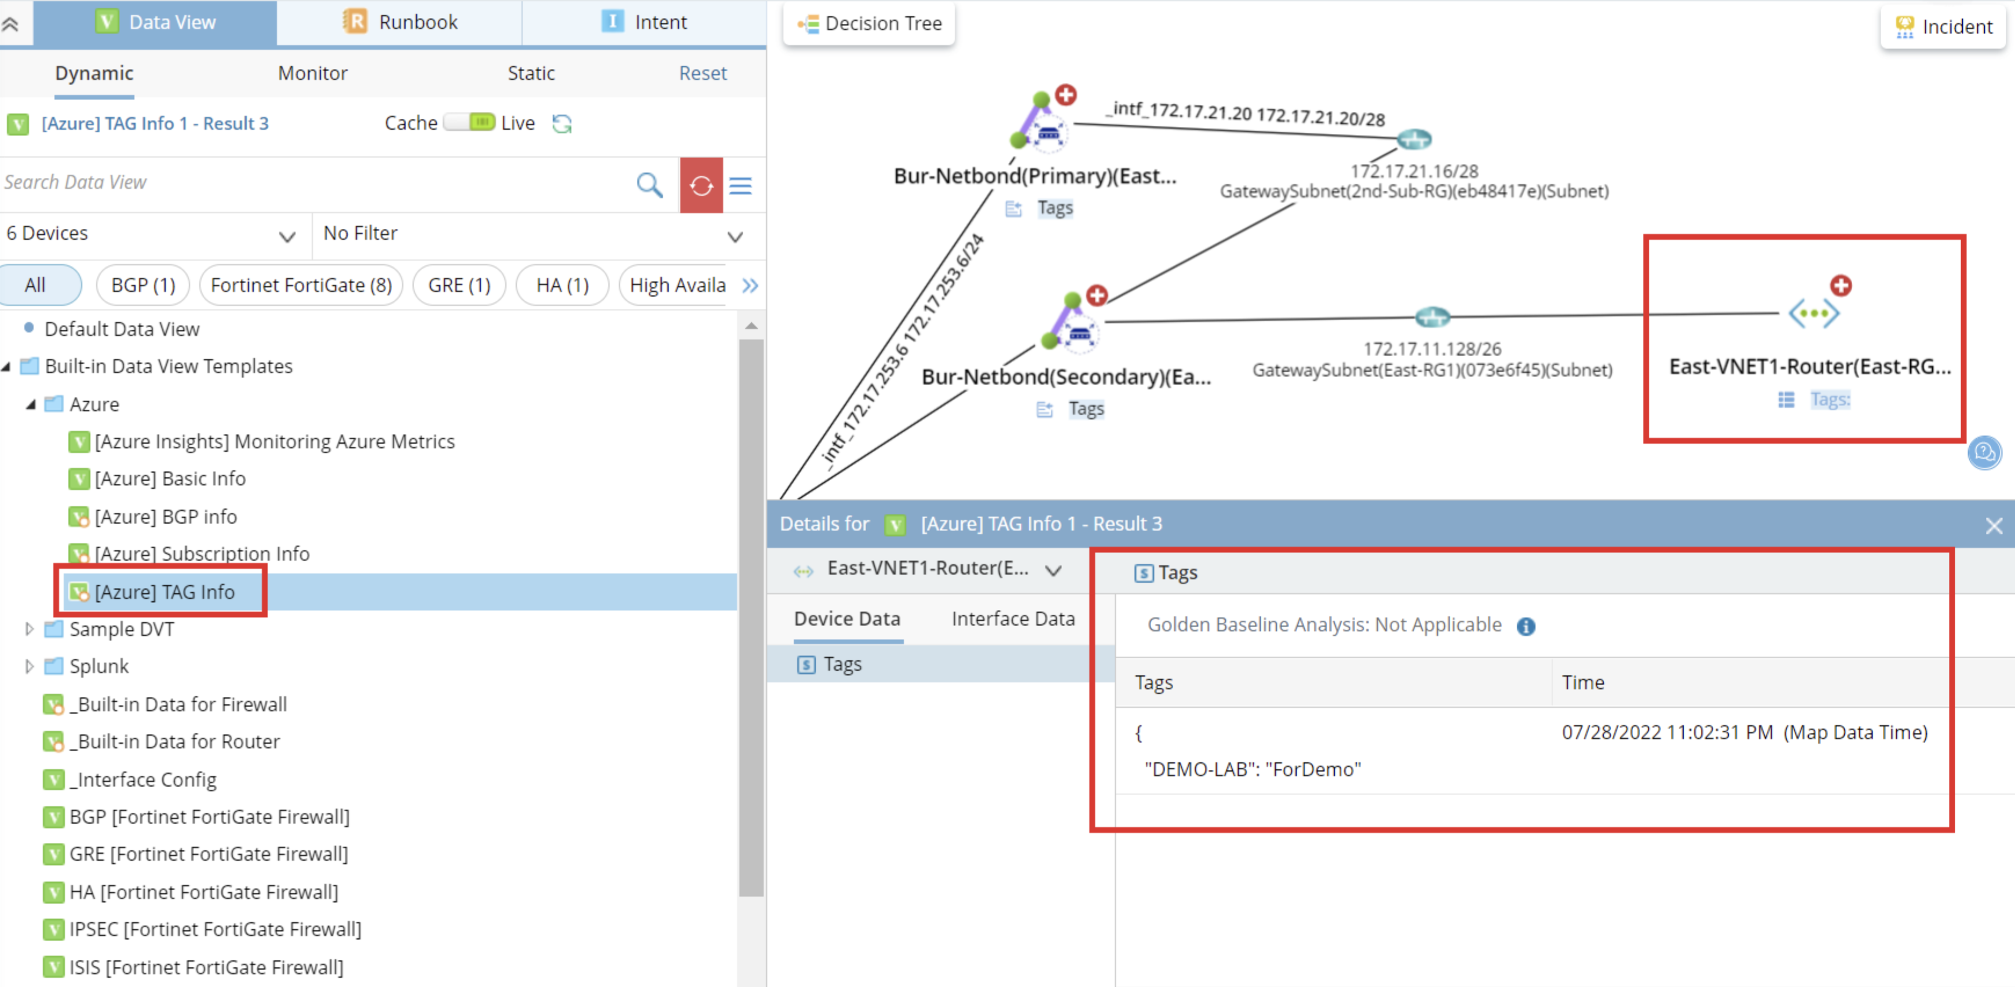This screenshot has width=2015, height=987.
Task: Click the green refresh icon next to Live
Action: (x=561, y=123)
